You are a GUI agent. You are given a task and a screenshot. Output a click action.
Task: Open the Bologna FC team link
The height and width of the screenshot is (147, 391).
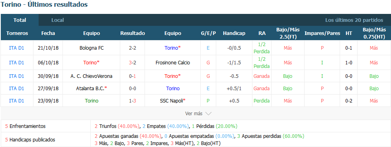[92, 48]
